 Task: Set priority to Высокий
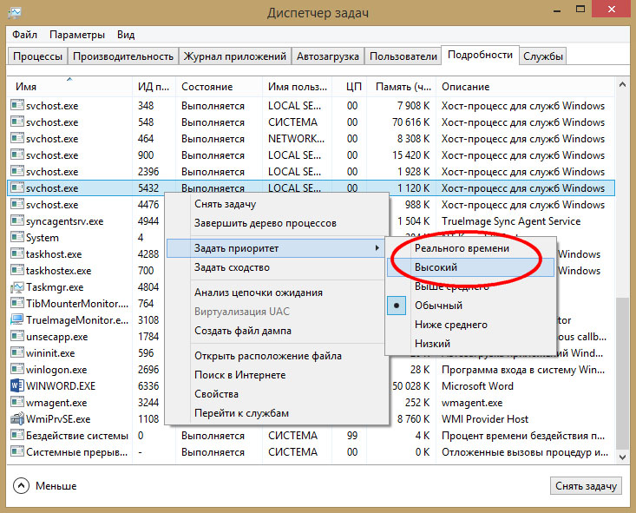click(470, 267)
